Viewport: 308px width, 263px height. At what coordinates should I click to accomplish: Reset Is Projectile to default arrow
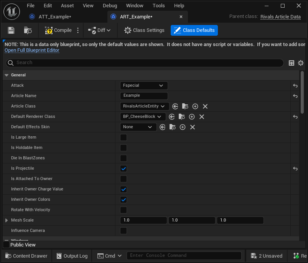[x=295, y=169]
